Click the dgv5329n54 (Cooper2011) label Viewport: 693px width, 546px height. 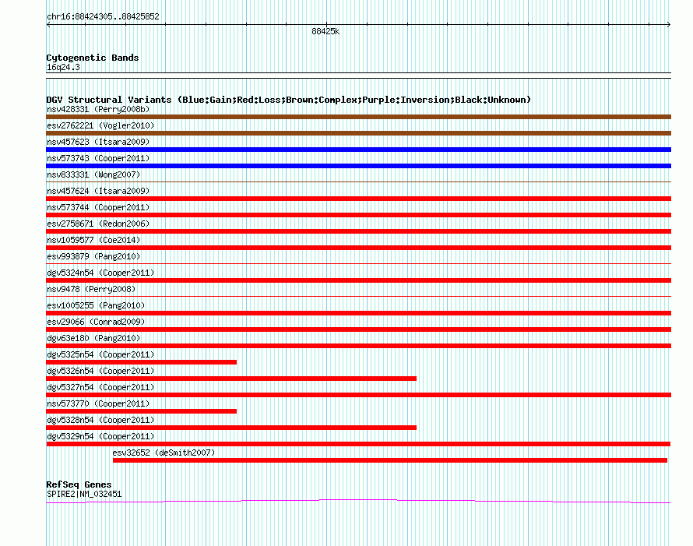tap(100, 436)
